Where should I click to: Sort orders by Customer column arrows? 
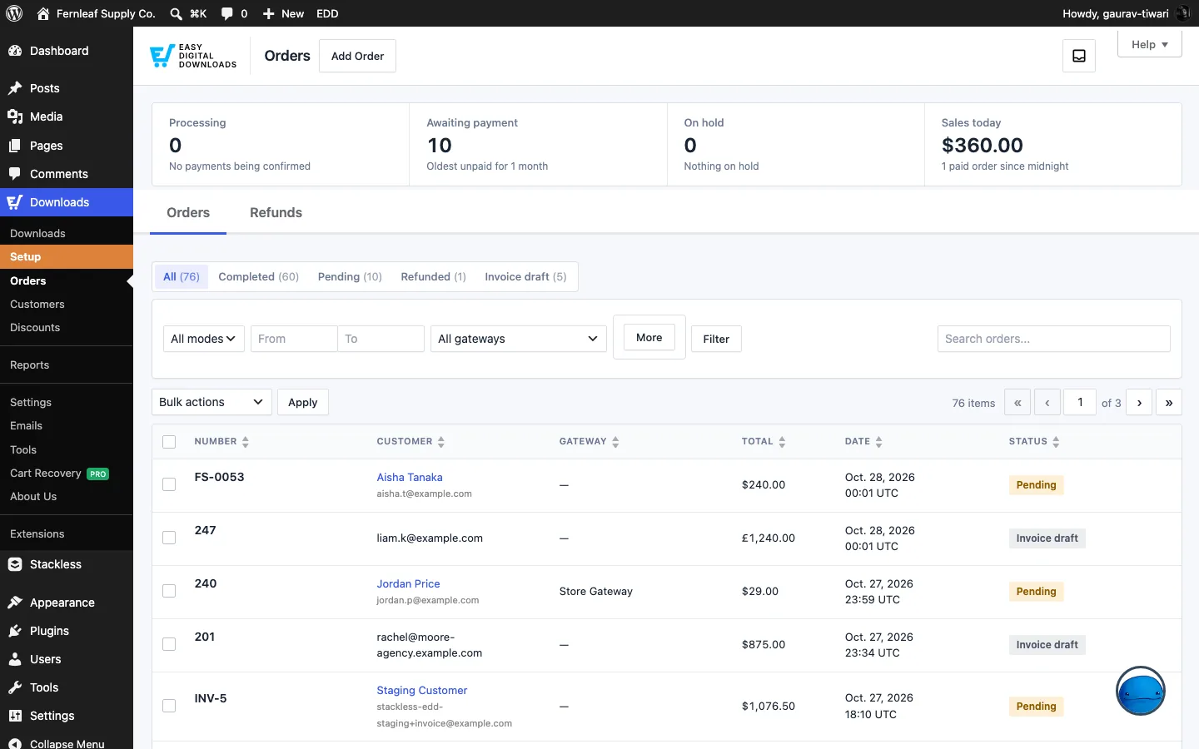pos(441,442)
